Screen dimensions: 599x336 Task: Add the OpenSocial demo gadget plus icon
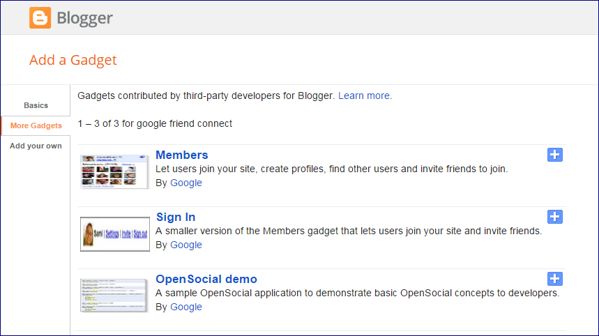coord(554,279)
